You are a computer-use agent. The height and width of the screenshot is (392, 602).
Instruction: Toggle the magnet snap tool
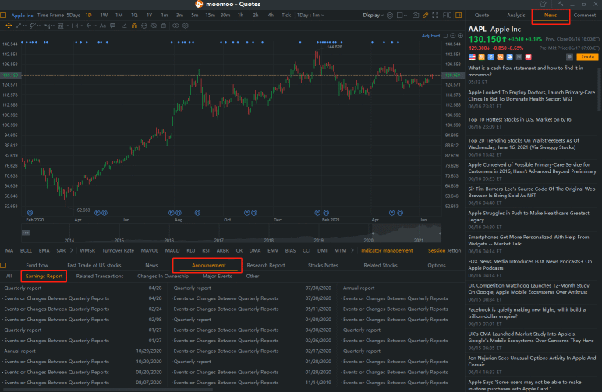pos(134,26)
